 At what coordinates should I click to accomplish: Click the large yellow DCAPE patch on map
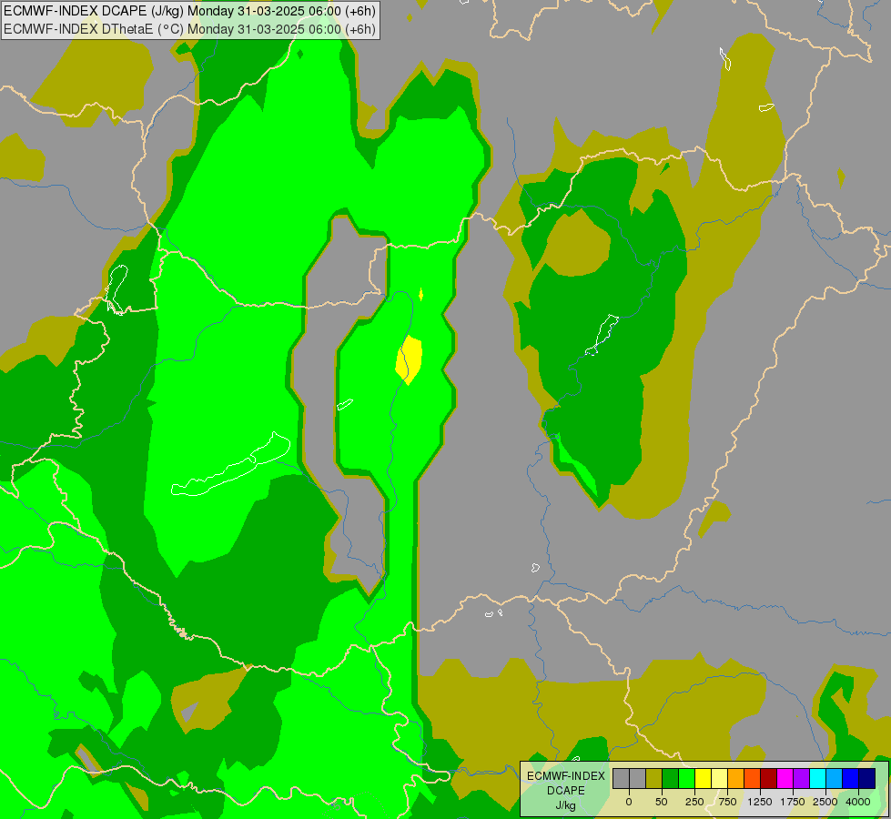pyautogui.click(x=410, y=359)
